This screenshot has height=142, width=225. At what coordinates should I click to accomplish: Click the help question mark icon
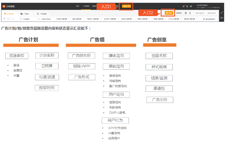coord(187,6)
